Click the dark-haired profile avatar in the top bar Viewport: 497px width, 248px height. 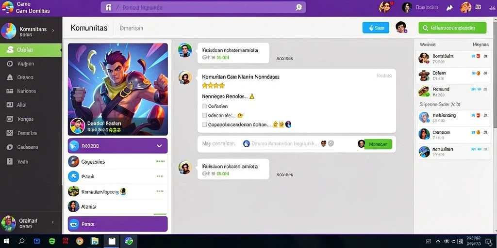[407, 7]
